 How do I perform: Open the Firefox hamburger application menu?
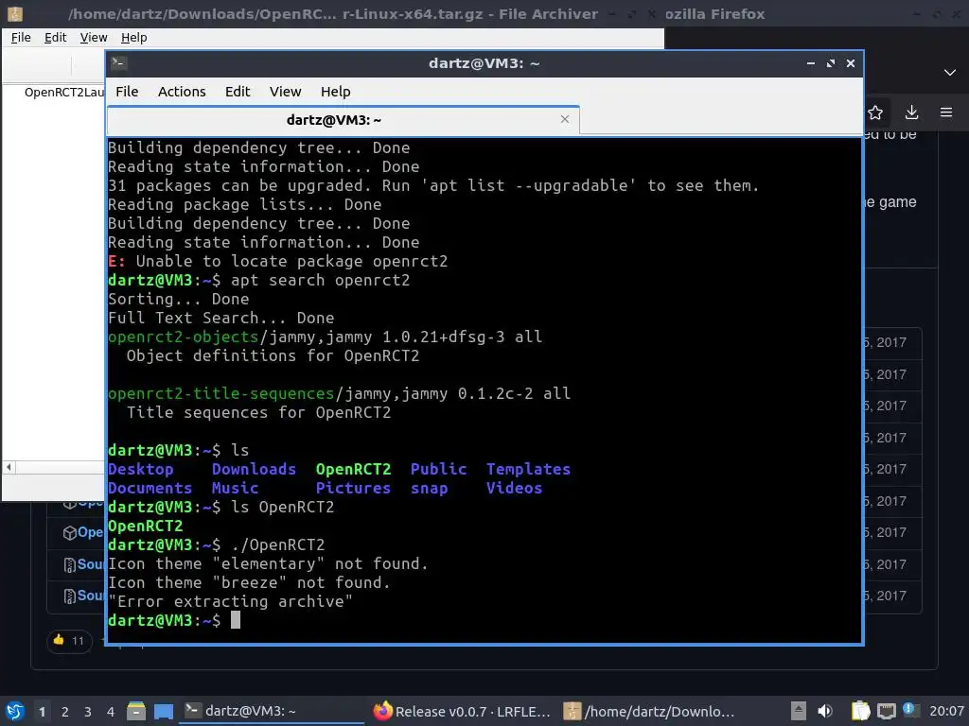[x=946, y=112]
